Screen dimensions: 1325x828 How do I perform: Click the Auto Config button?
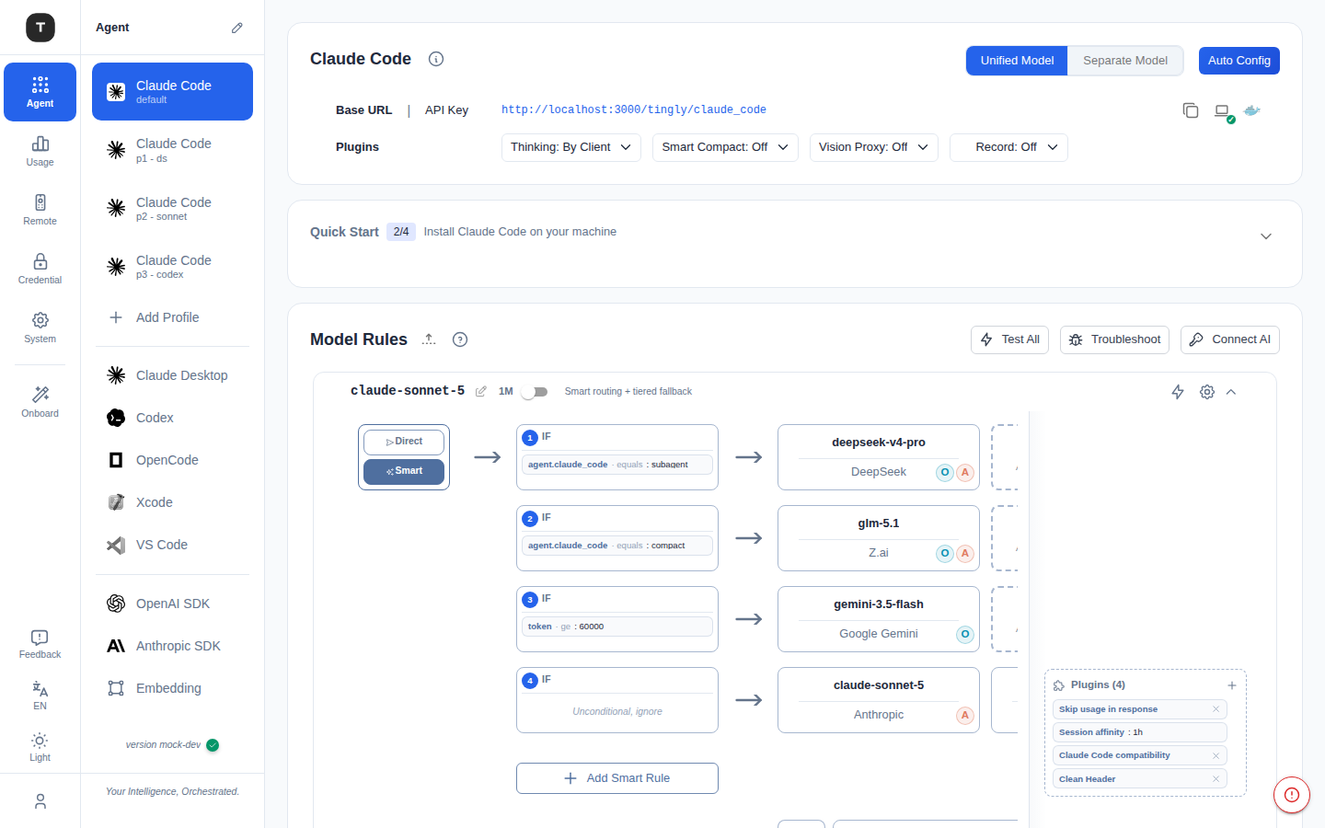point(1239,61)
